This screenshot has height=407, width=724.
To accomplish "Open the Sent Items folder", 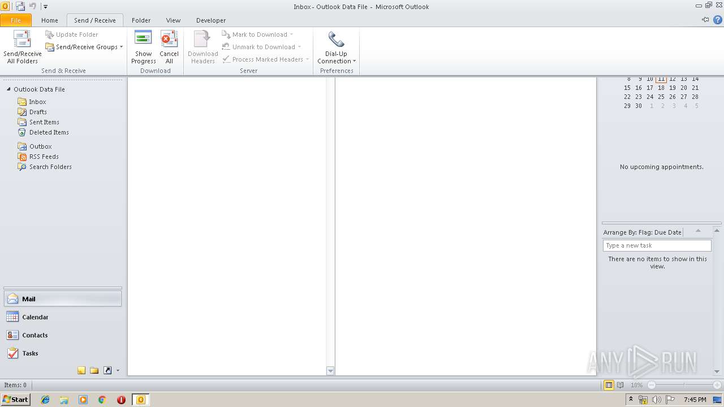I will coord(44,122).
